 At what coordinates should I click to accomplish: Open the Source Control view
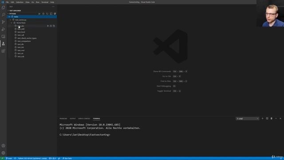3,22
